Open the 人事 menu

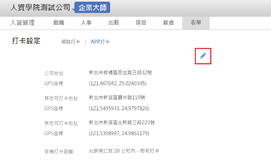[x=86, y=23]
